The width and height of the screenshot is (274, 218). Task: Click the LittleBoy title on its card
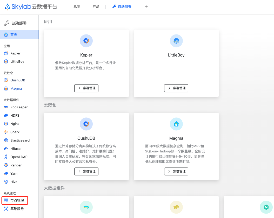(x=176, y=55)
